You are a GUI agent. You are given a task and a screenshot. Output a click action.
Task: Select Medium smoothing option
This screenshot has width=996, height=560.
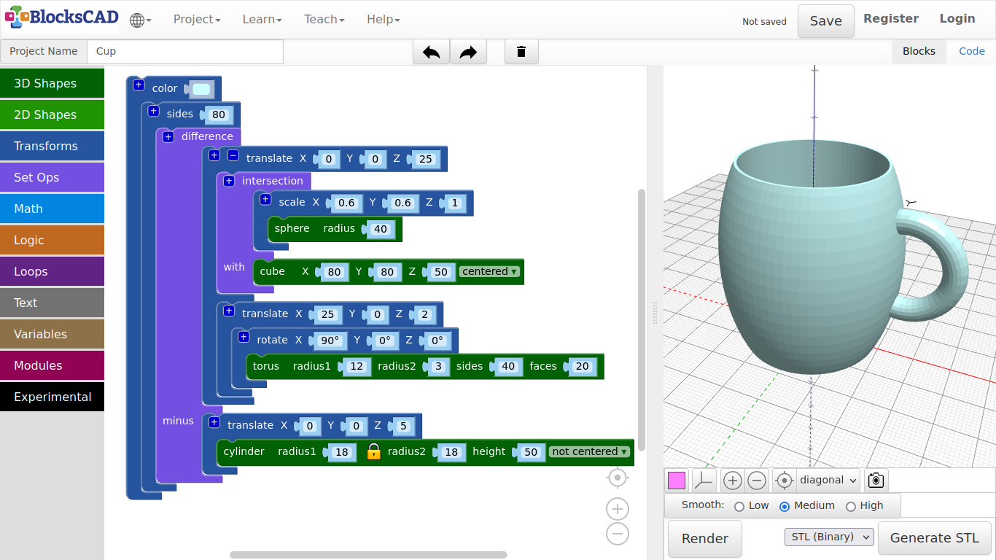click(x=785, y=506)
